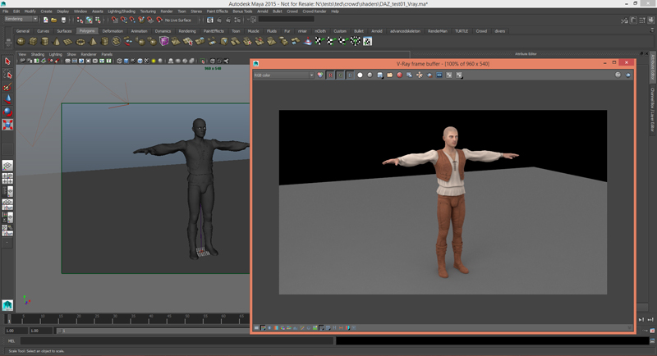Toggle the green channel in V-Ray frame buffer
The width and height of the screenshot is (657, 356).
(x=340, y=75)
